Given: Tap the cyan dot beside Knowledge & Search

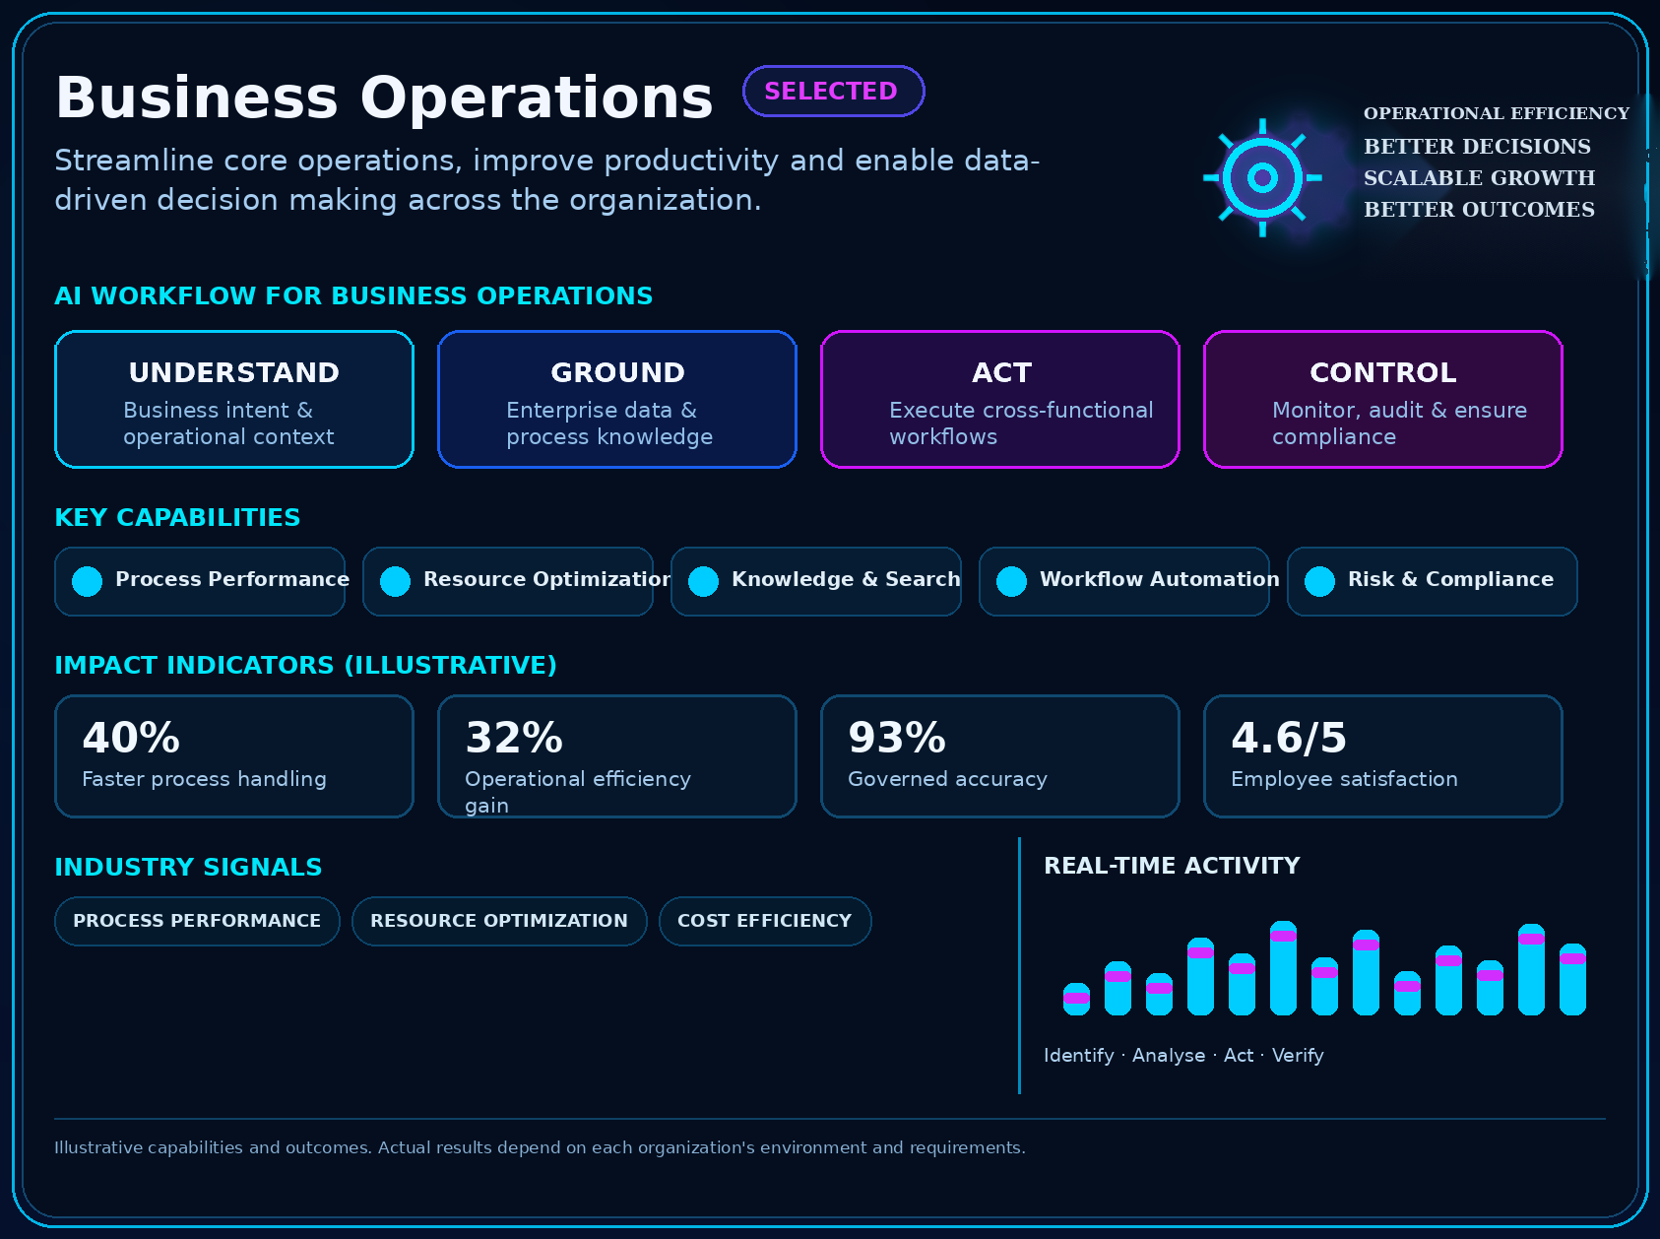Looking at the screenshot, I should coord(703,581).
